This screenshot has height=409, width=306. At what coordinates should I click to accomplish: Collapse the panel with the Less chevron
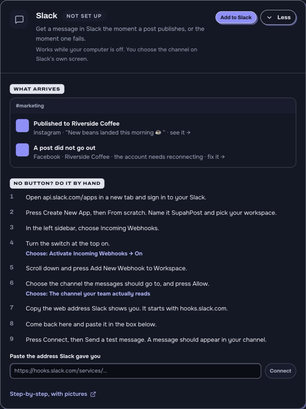(278, 17)
